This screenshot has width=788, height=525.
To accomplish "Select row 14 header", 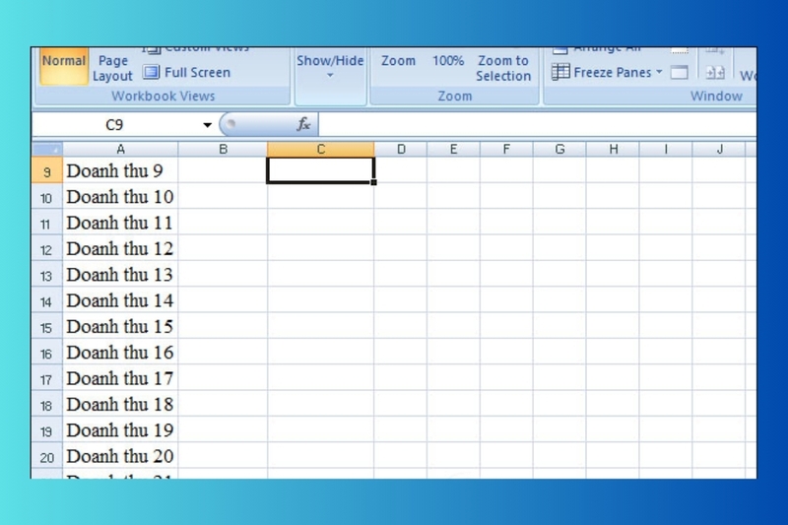I will pyautogui.click(x=46, y=301).
